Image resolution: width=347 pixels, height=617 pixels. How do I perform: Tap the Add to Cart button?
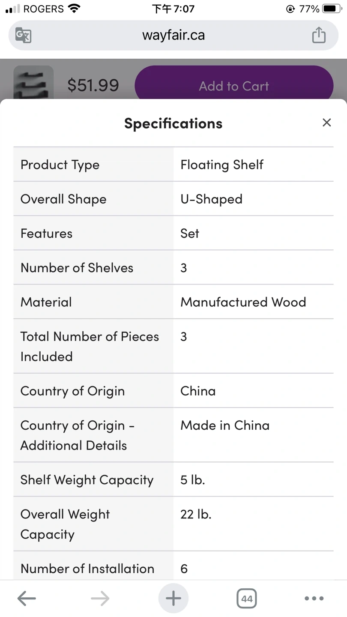click(x=234, y=86)
